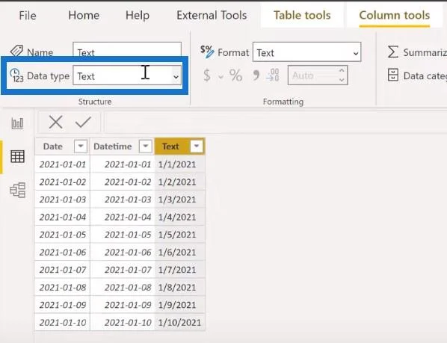The height and width of the screenshot is (343, 447).
Task: Open the Datetime column filter dropdown
Action: pyautogui.click(x=146, y=146)
